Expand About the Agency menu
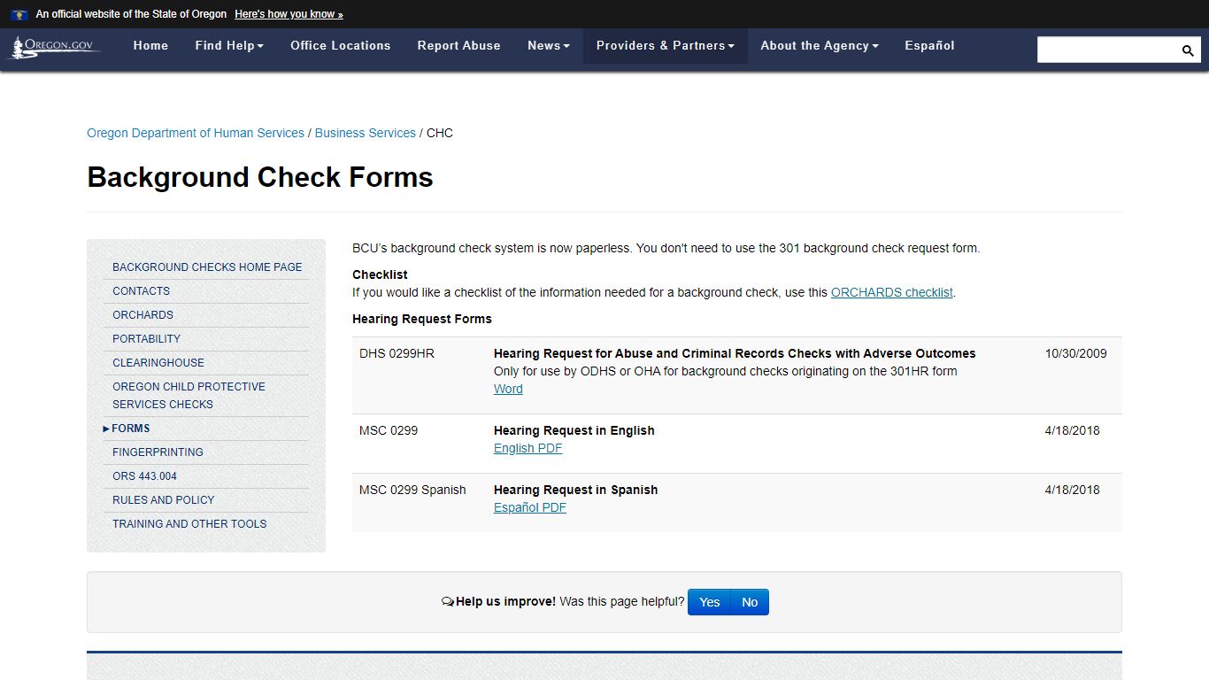 (820, 46)
